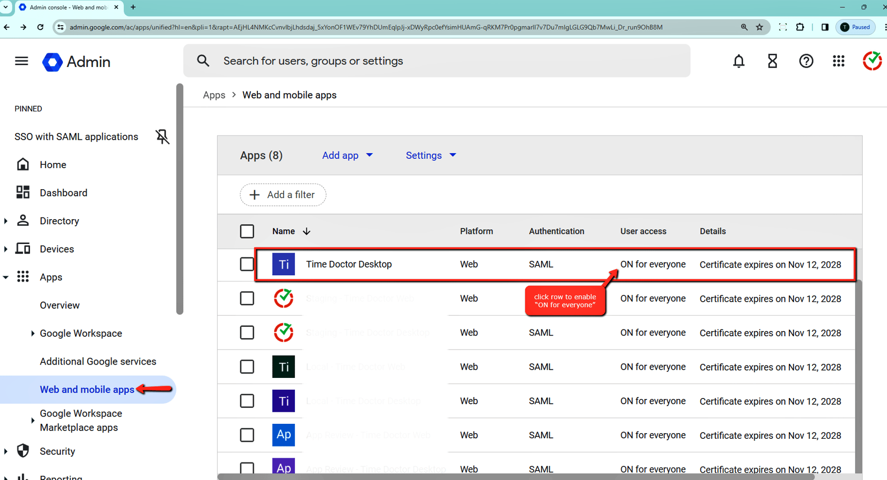The width and height of the screenshot is (887, 480).
Task: Check the checkbox on the last app row
Action: click(247, 468)
